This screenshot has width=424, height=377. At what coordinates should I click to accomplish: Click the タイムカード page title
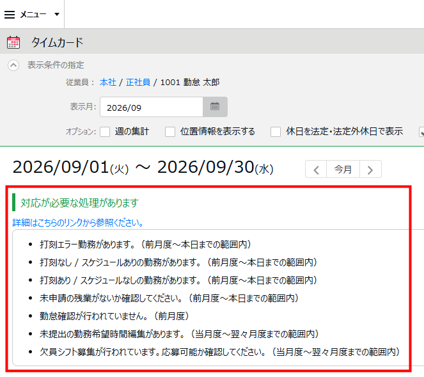58,42
